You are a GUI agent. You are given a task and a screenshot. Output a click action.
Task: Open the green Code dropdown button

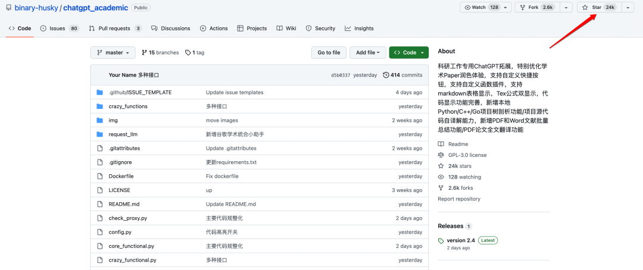pyautogui.click(x=409, y=52)
